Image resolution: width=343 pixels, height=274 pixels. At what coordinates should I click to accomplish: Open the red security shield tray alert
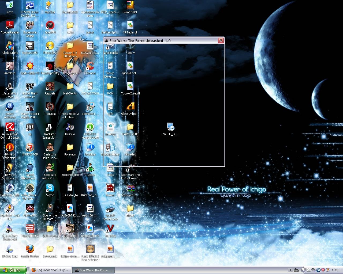(x=323, y=270)
